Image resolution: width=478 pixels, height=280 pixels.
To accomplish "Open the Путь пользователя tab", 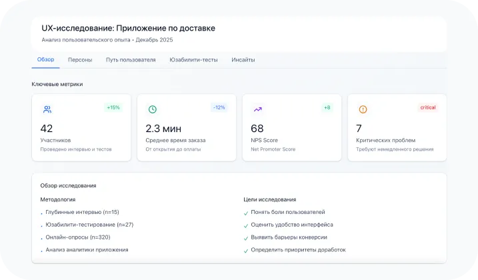I will pyautogui.click(x=131, y=60).
